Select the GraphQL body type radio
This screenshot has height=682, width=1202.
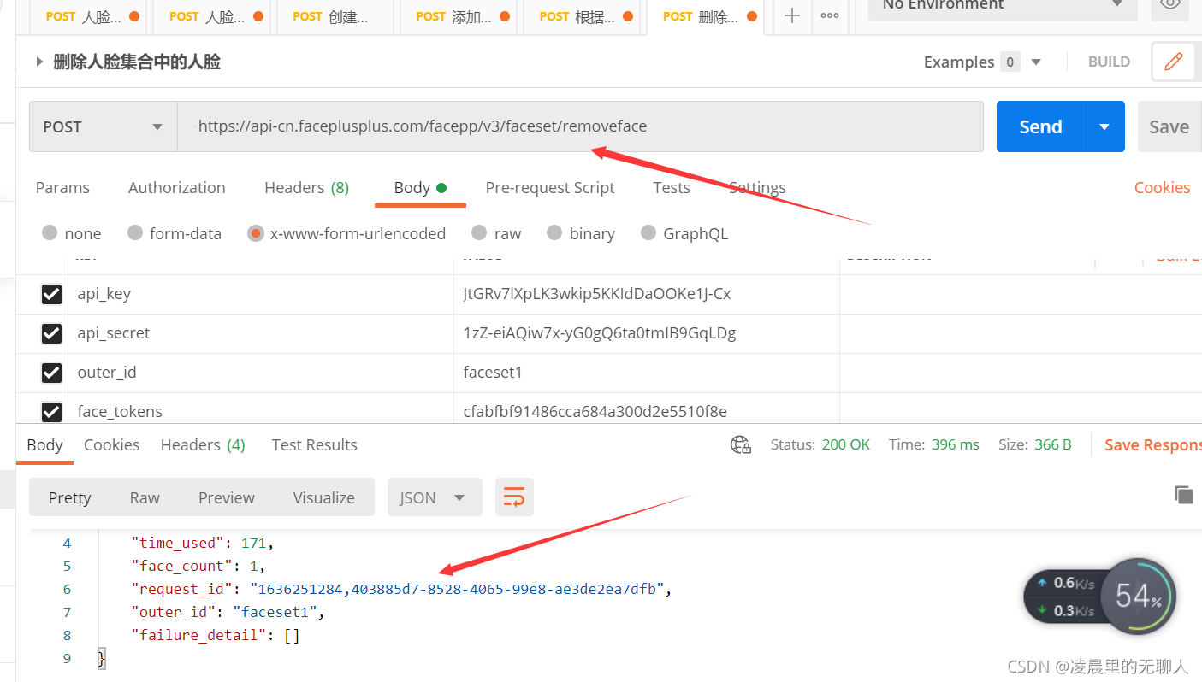[648, 232]
